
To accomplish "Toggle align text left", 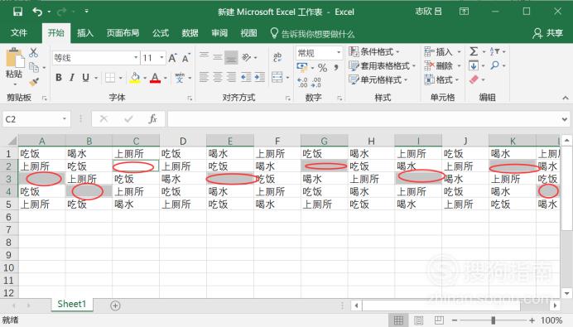I will pyautogui.click(x=204, y=77).
